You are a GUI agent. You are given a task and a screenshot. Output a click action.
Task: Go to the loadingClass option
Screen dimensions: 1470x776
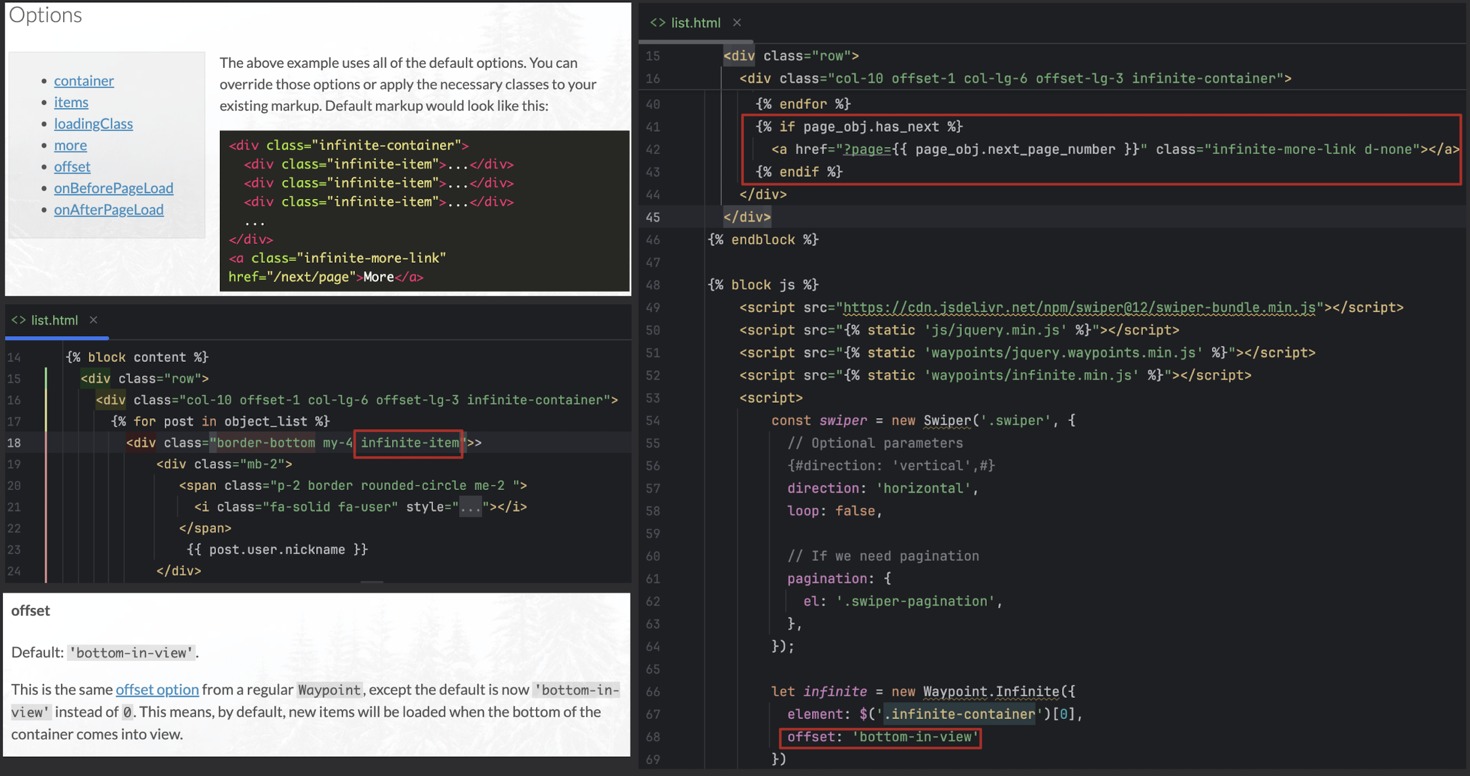(93, 124)
